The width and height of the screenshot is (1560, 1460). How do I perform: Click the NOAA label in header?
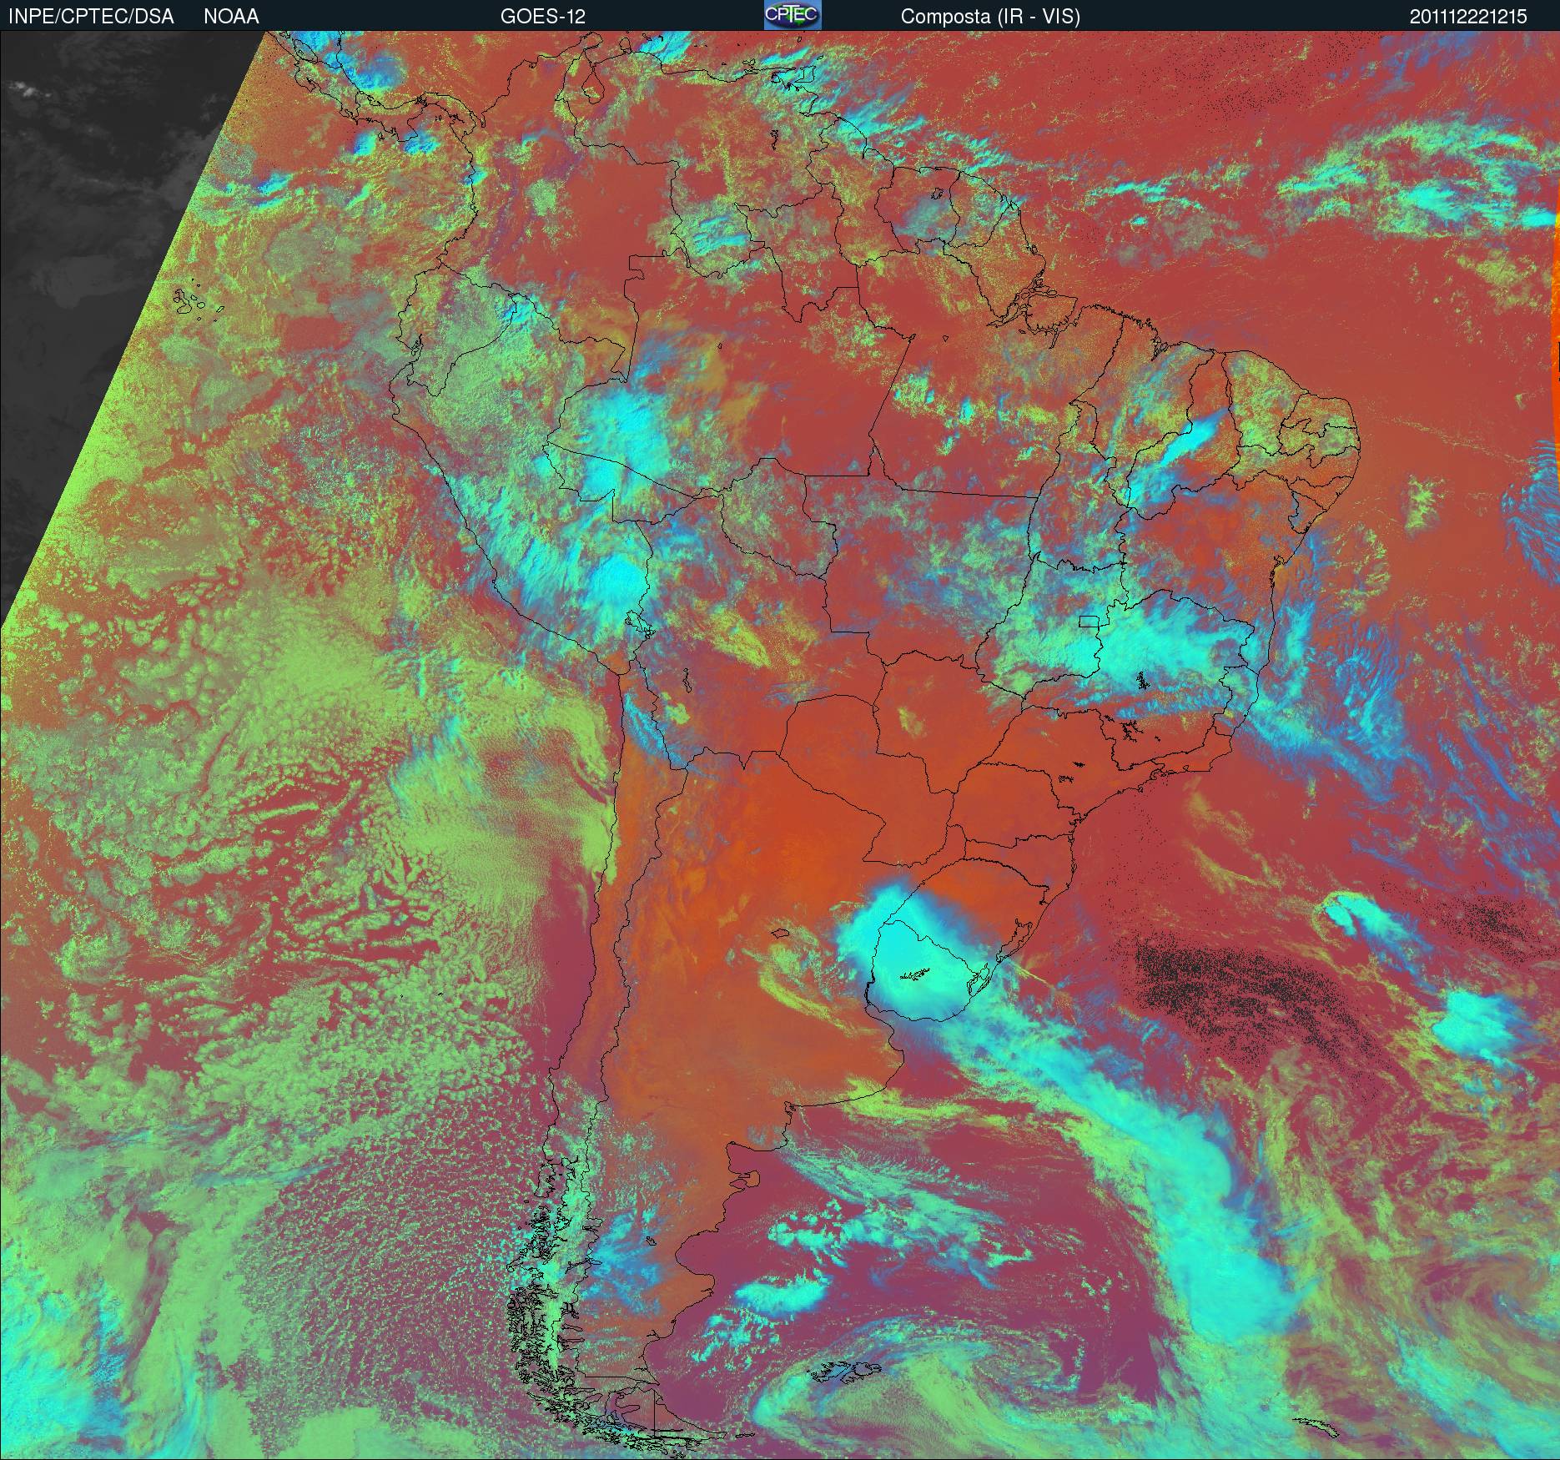point(231,17)
